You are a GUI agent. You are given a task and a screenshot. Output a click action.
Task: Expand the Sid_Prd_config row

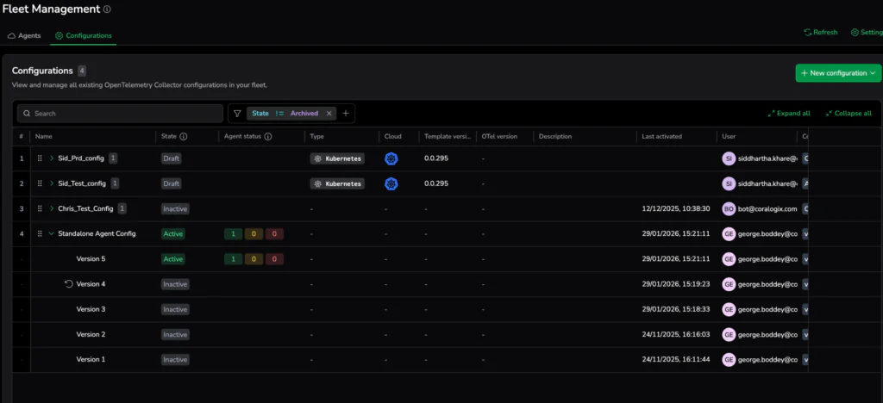click(x=52, y=158)
